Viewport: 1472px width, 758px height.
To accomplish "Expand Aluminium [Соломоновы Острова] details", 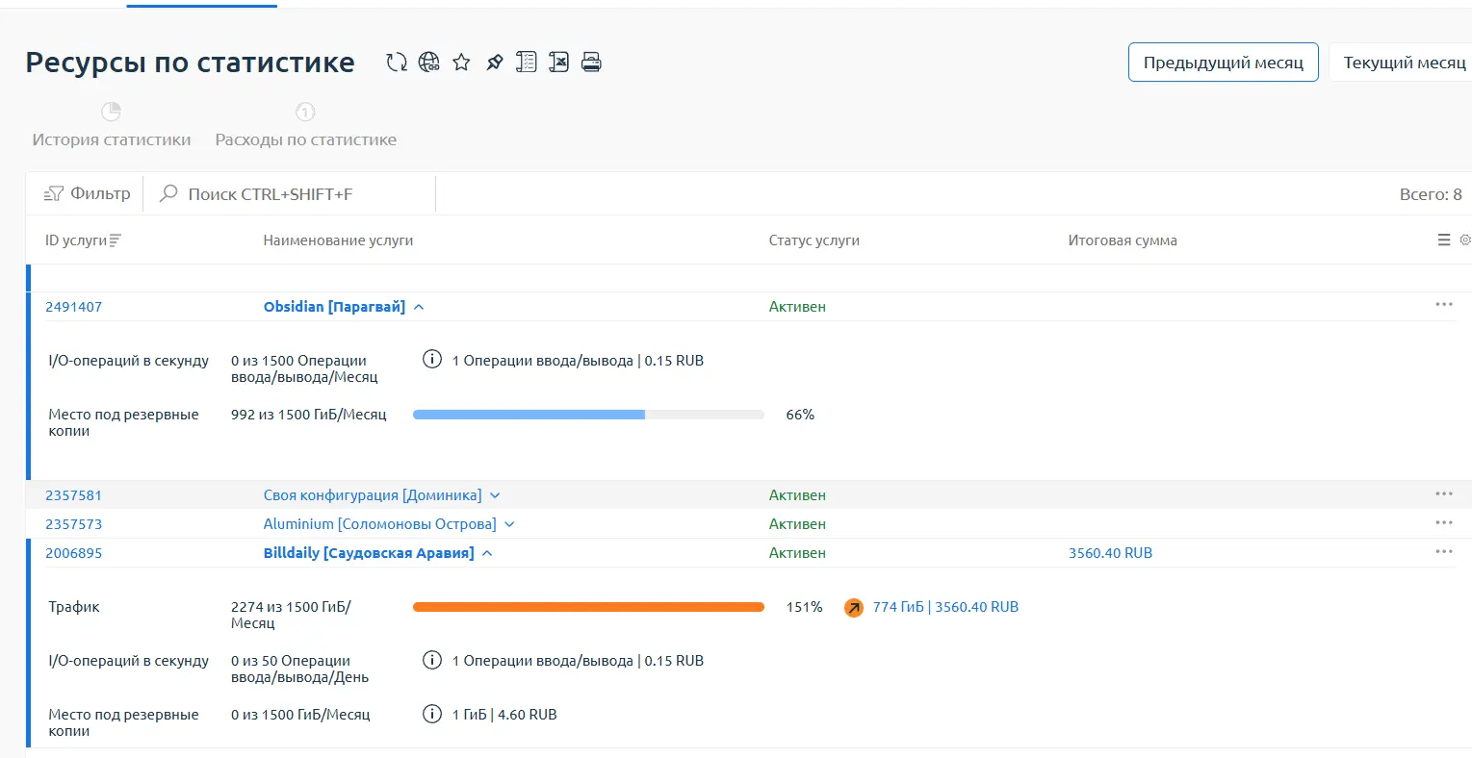I will click(509, 524).
